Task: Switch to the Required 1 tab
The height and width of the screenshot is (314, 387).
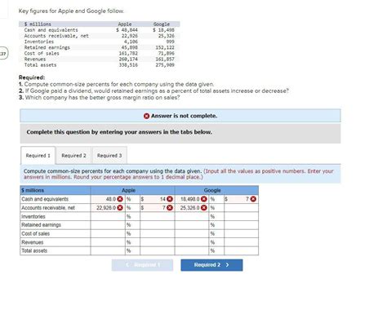Action: click(x=38, y=156)
